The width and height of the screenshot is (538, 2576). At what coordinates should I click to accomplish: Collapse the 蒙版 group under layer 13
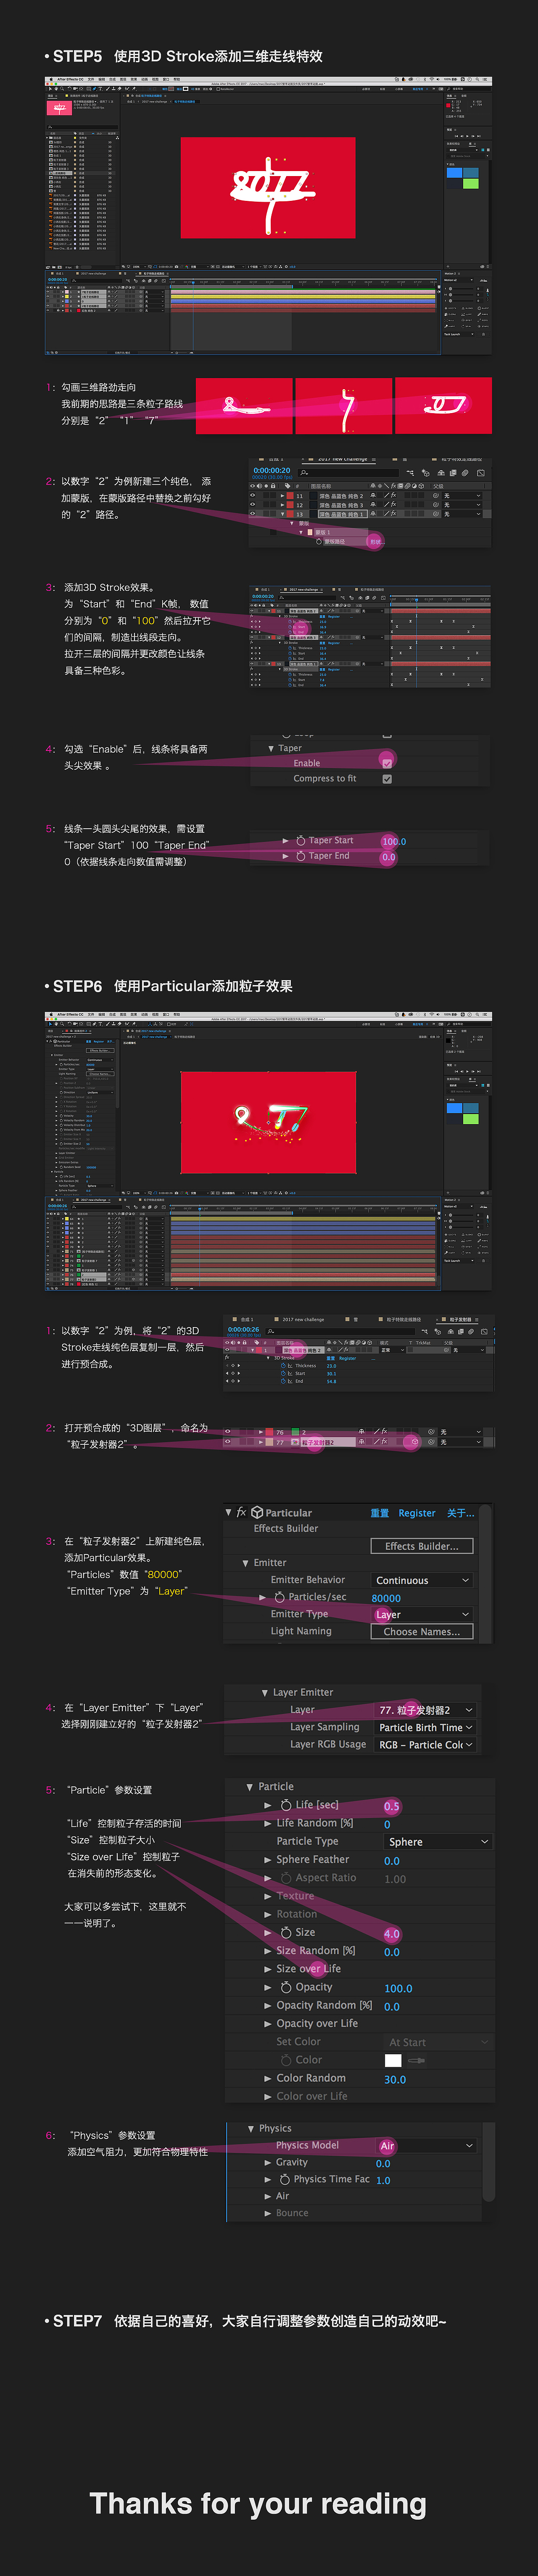(x=292, y=524)
